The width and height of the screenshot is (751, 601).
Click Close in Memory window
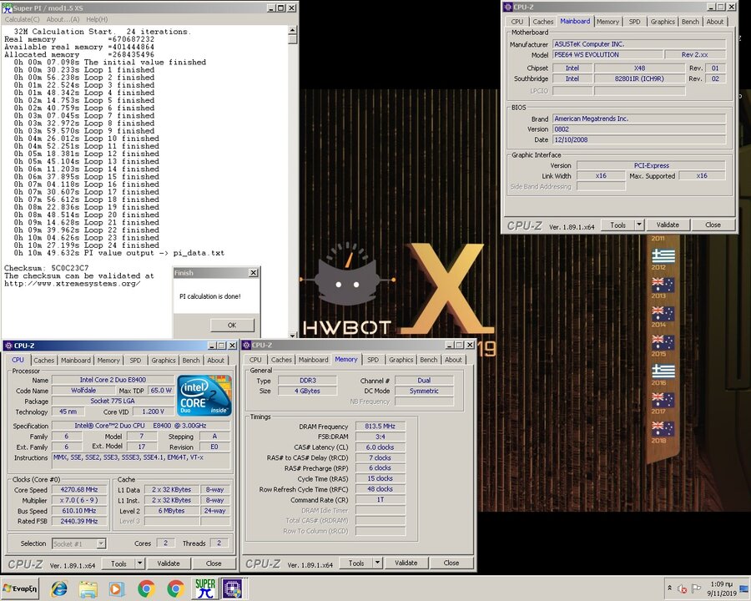451,563
